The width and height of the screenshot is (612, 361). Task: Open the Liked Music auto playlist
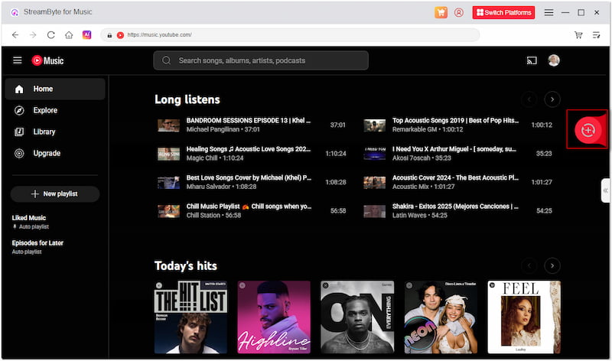click(x=31, y=222)
